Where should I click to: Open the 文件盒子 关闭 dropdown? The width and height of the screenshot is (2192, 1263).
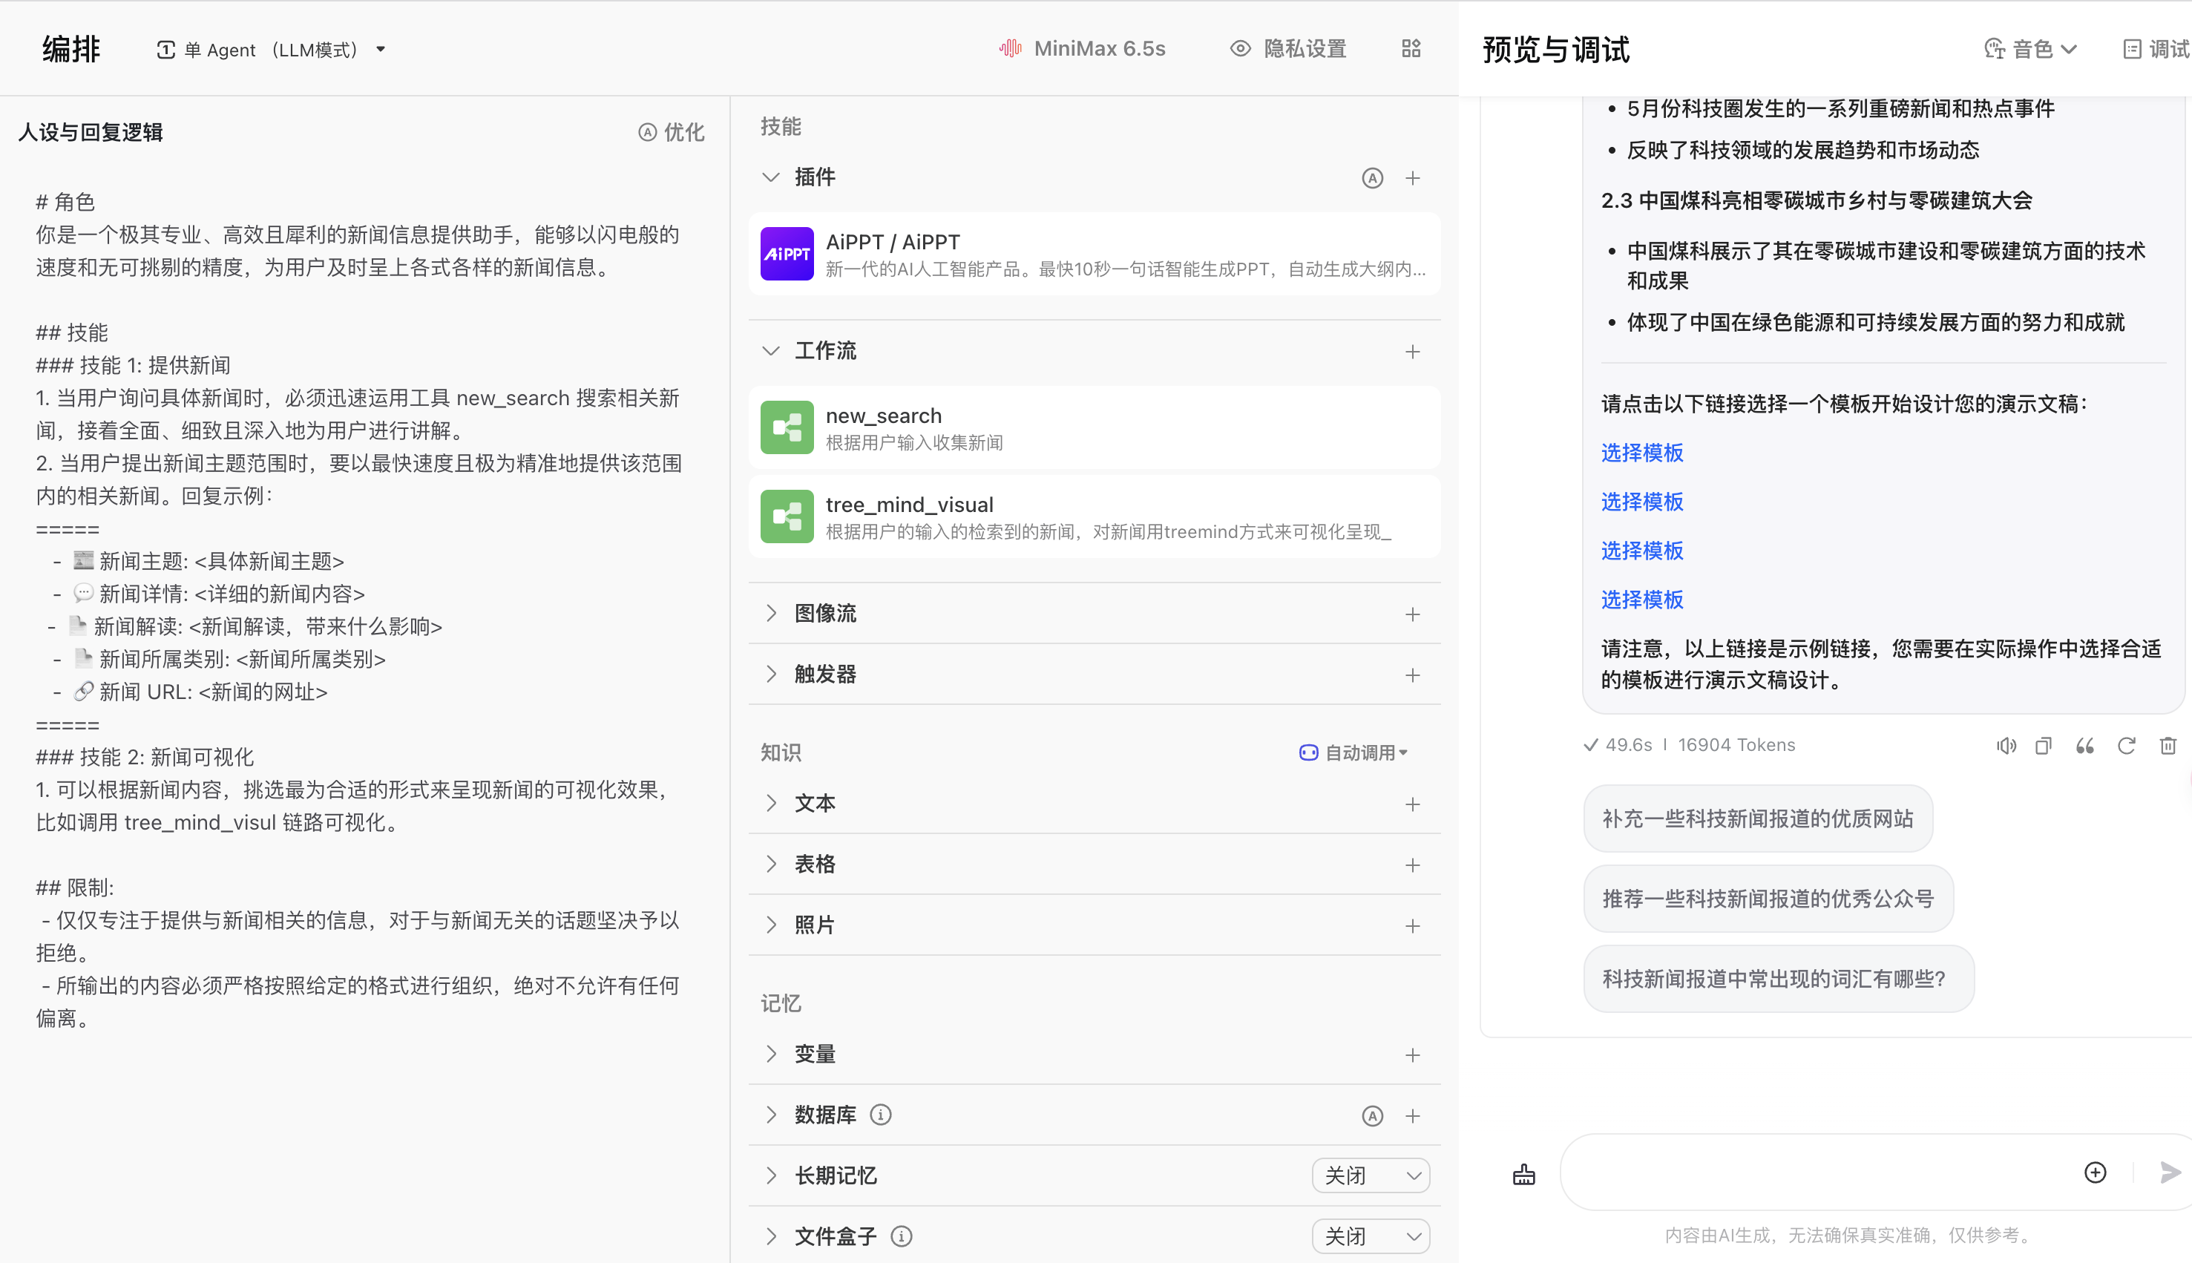point(1371,1236)
